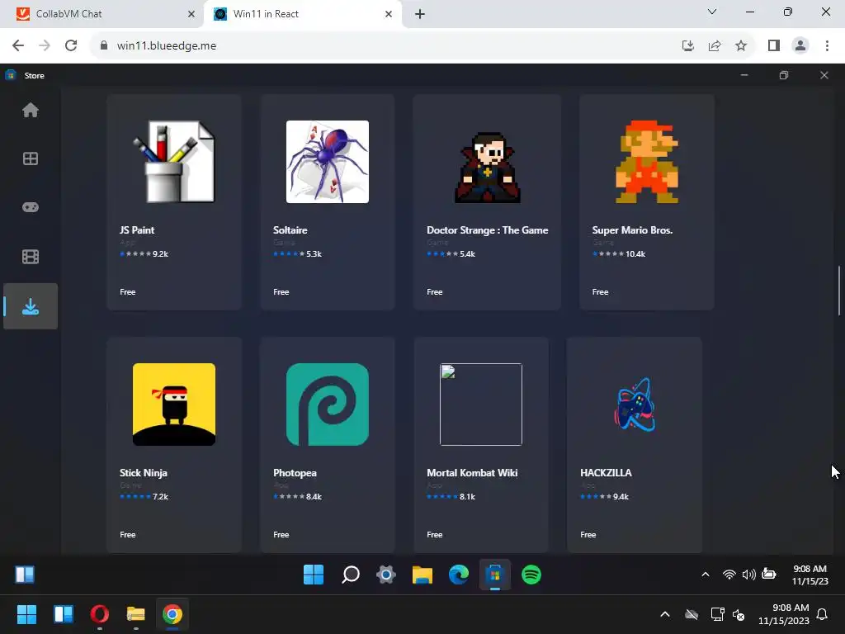Click the JS Paint title text
This screenshot has height=634, width=845.
point(137,230)
